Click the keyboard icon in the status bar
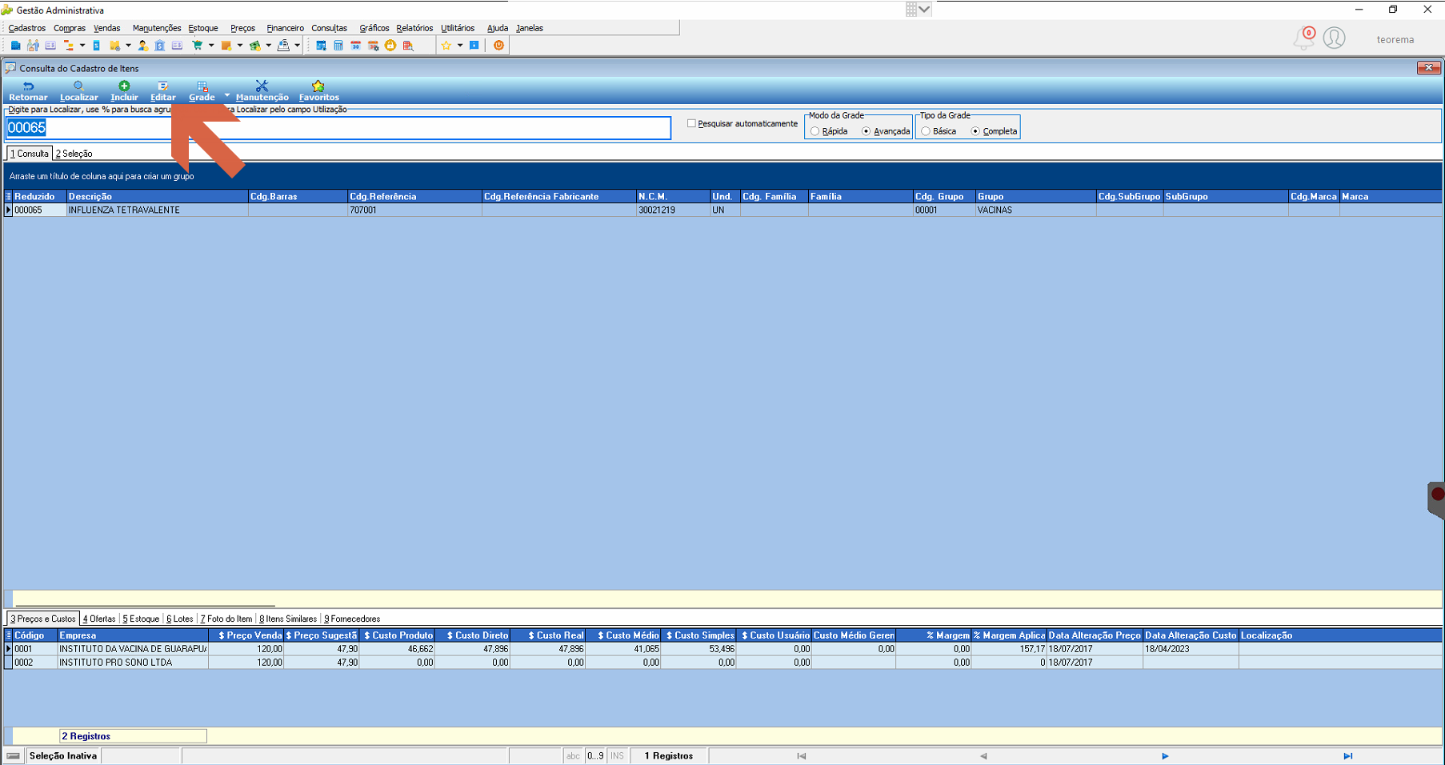 coord(13,755)
